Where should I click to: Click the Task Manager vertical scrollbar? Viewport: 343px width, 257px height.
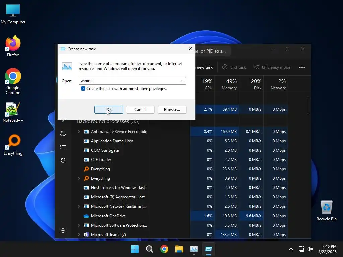[308, 106]
